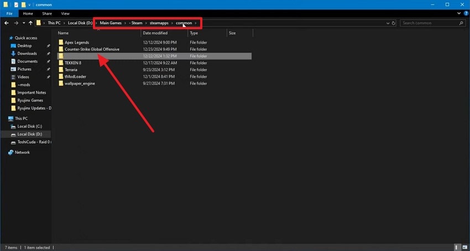
Task: Click the pin icon beside Downloads
Action: point(49,54)
